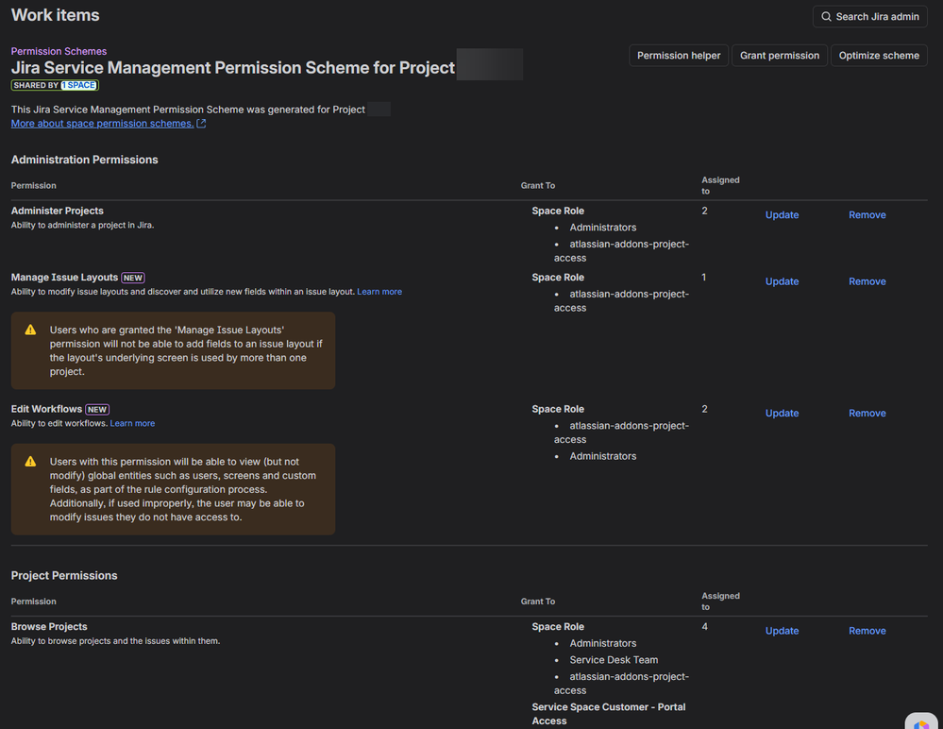This screenshot has width=943, height=729.
Task: Update the Browse Projects permission
Action: (x=782, y=631)
